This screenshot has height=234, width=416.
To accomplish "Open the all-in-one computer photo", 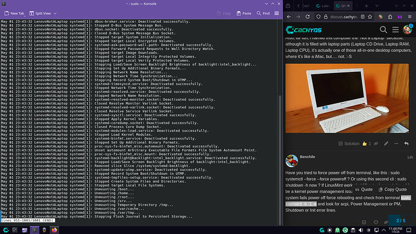I will click(x=347, y=98).
